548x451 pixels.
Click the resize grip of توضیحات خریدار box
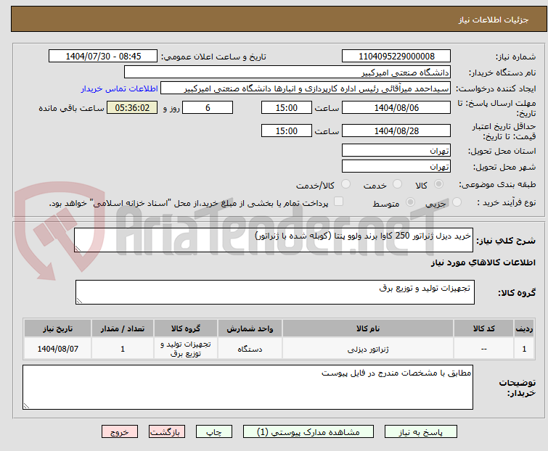click(26, 406)
